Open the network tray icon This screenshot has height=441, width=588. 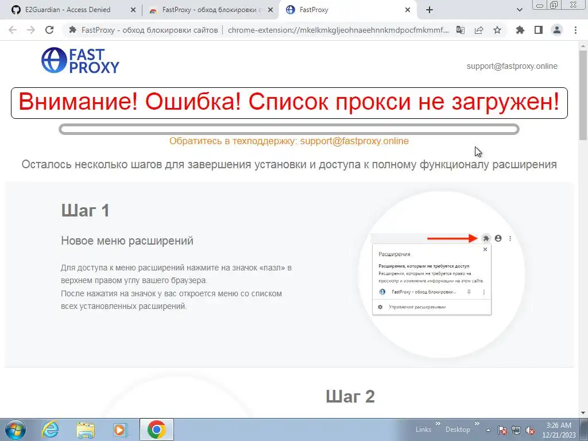coord(516,430)
